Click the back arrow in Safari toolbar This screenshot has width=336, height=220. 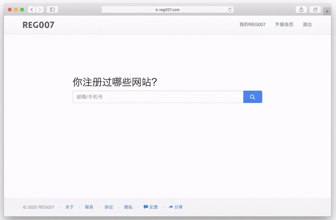(x=31, y=9)
